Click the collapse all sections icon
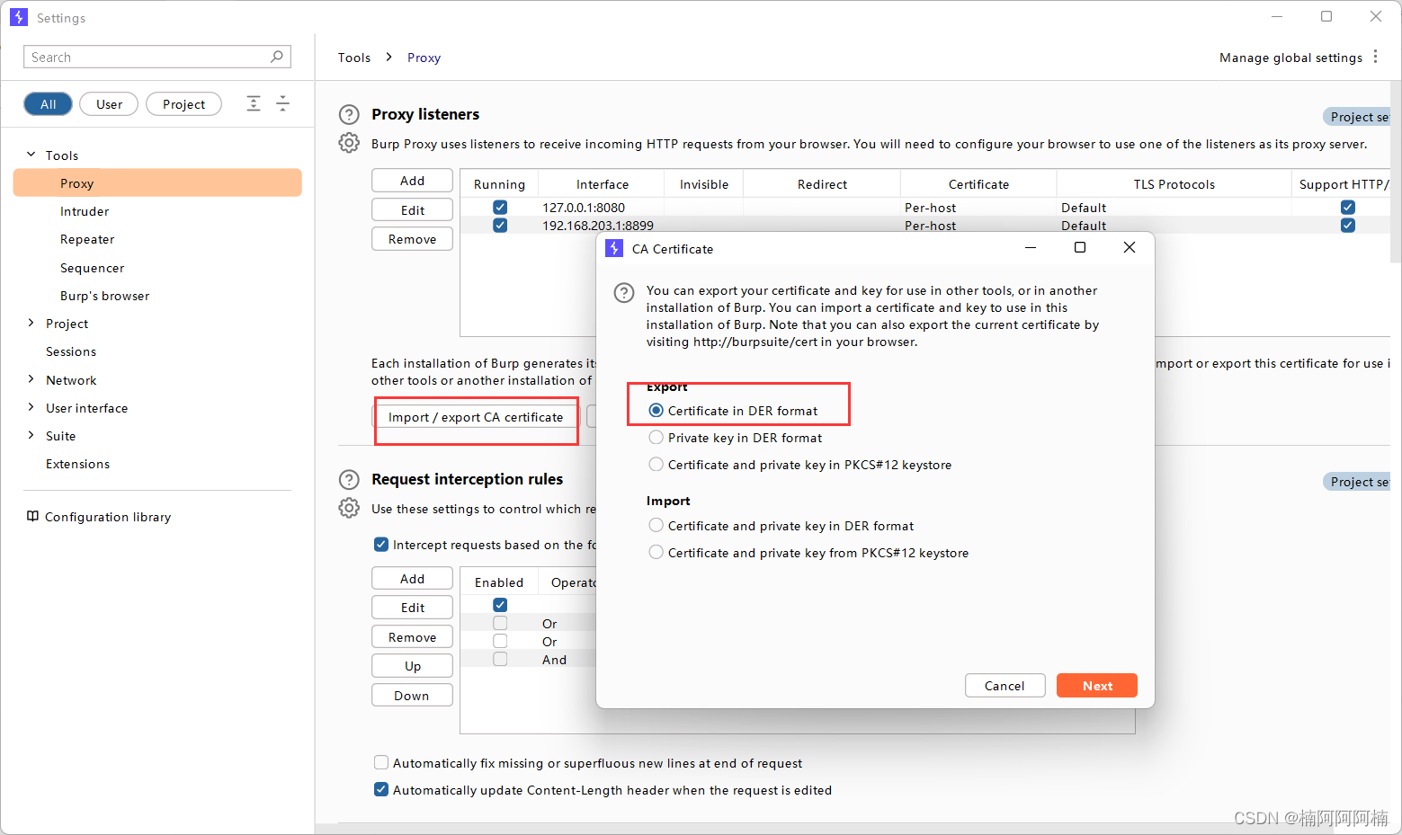The height and width of the screenshot is (835, 1402). [282, 103]
